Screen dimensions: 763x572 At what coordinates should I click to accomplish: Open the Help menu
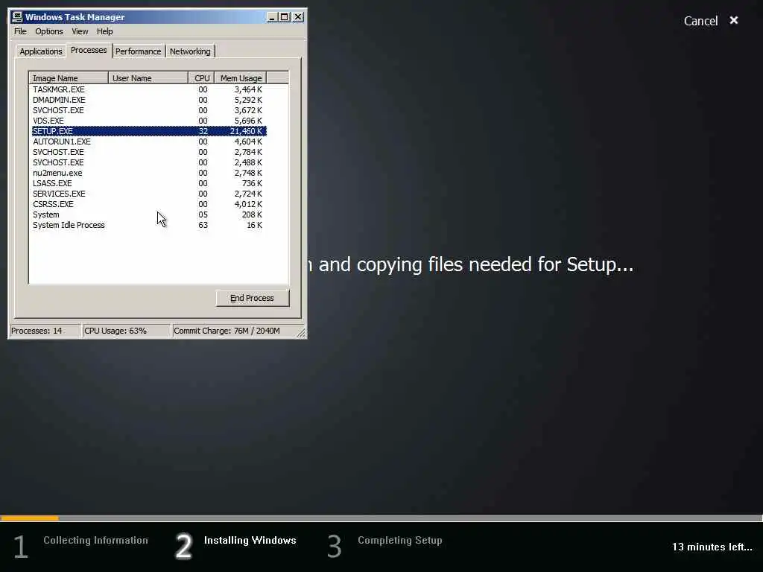[104, 31]
